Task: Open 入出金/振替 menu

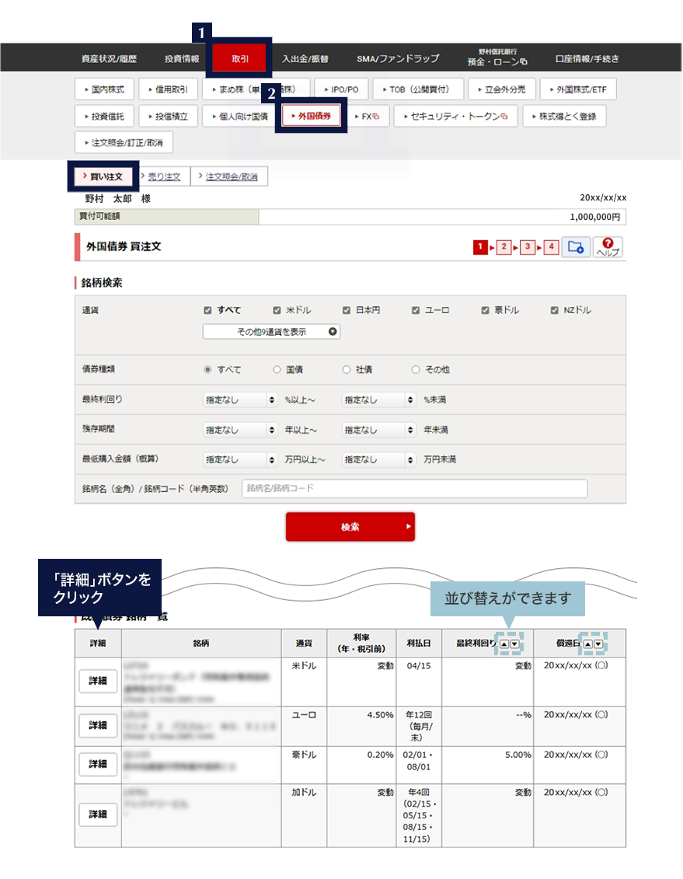Action: click(305, 58)
